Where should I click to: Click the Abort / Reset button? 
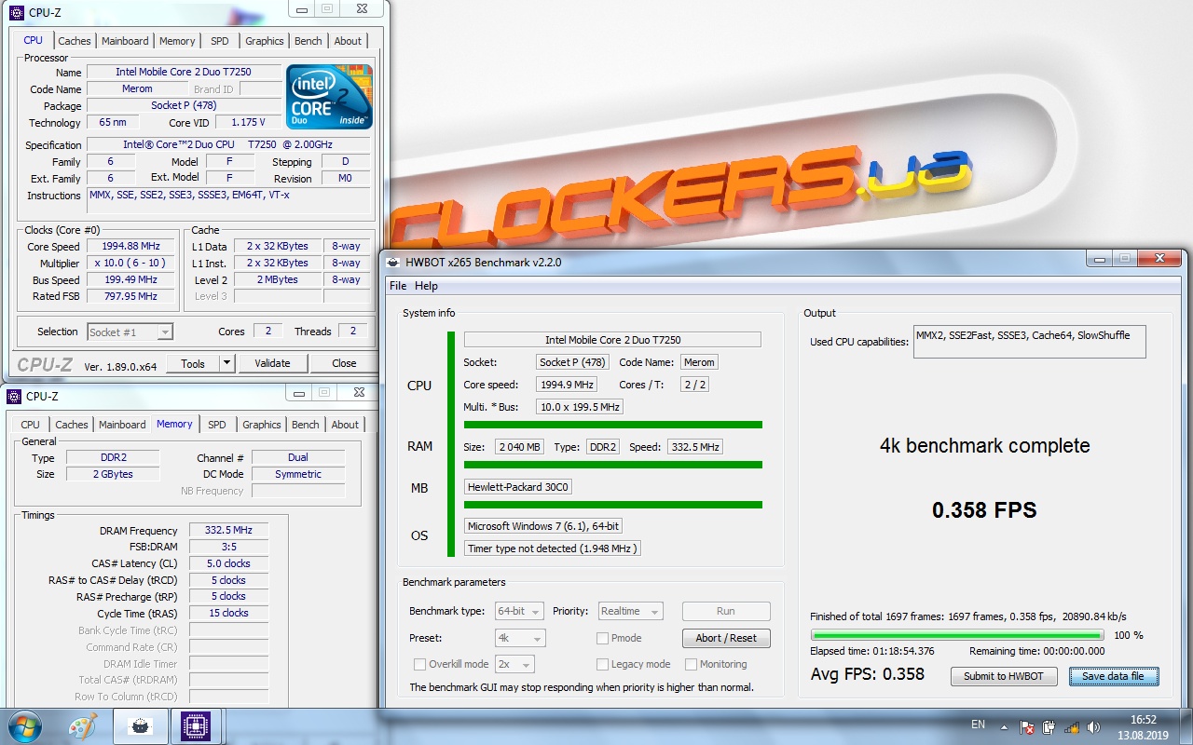tap(726, 638)
